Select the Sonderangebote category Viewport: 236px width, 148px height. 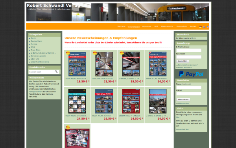pyautogui.click(x=38, y=56)
